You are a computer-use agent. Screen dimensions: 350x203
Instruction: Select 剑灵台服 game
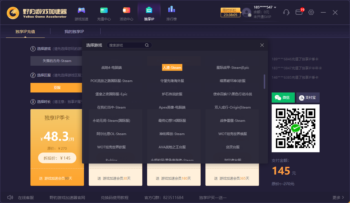(x=233, y=147)
